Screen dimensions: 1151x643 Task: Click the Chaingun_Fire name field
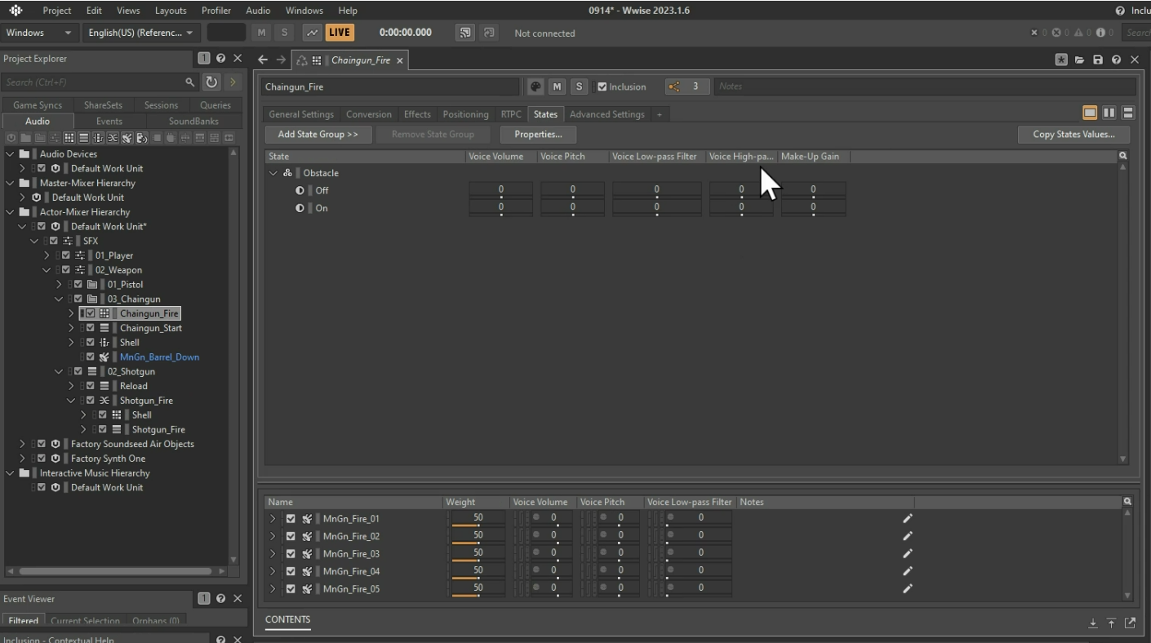coord(390,86)
